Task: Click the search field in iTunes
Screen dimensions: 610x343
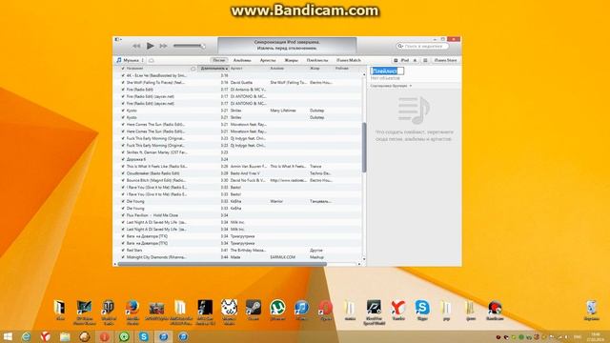Action: (422, 46)
